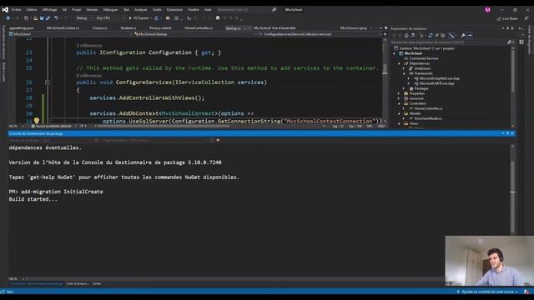Collapse the ConfigureServices method outline
The image size is (534, 300).
tap(48, 82)
